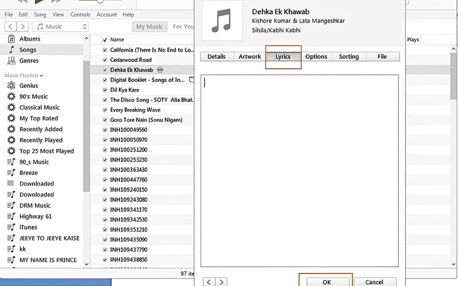Open the Genius atom icon playlist
Screen dimensions: 458x286
point(11,86)
